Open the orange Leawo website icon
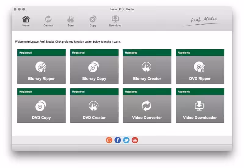 (x=109, y=140)
